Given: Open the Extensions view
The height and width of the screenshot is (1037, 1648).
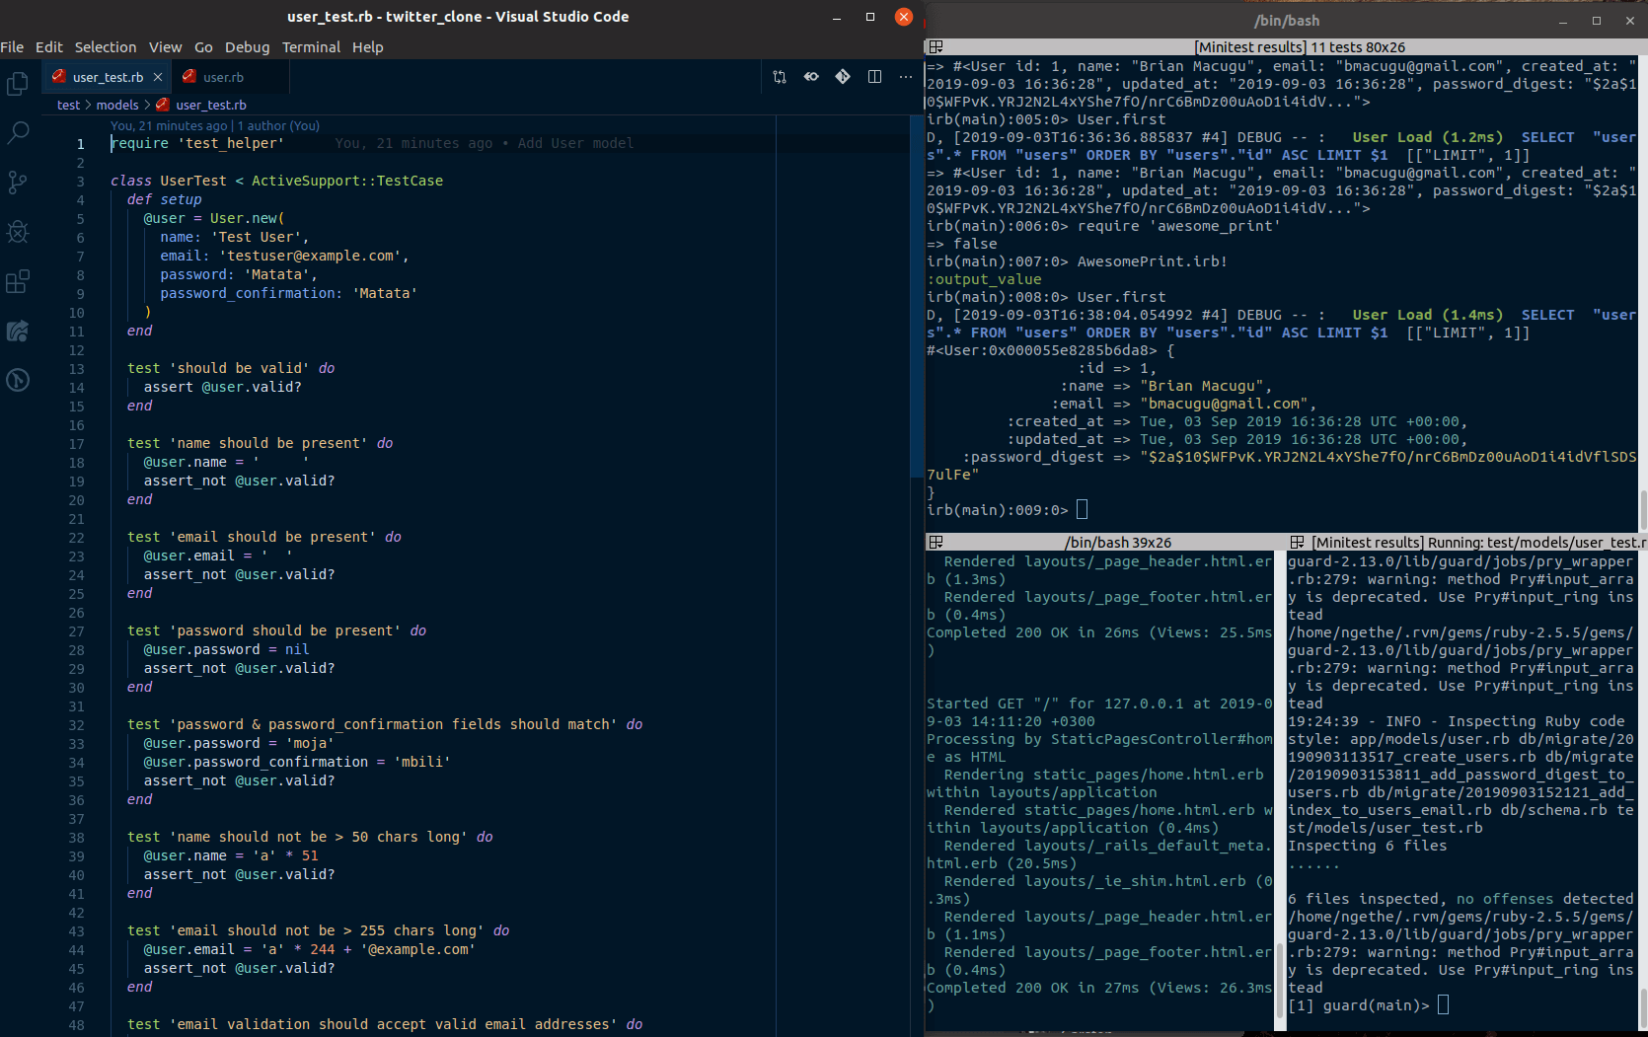Looking at the screenshot, I should pos(18,281).
